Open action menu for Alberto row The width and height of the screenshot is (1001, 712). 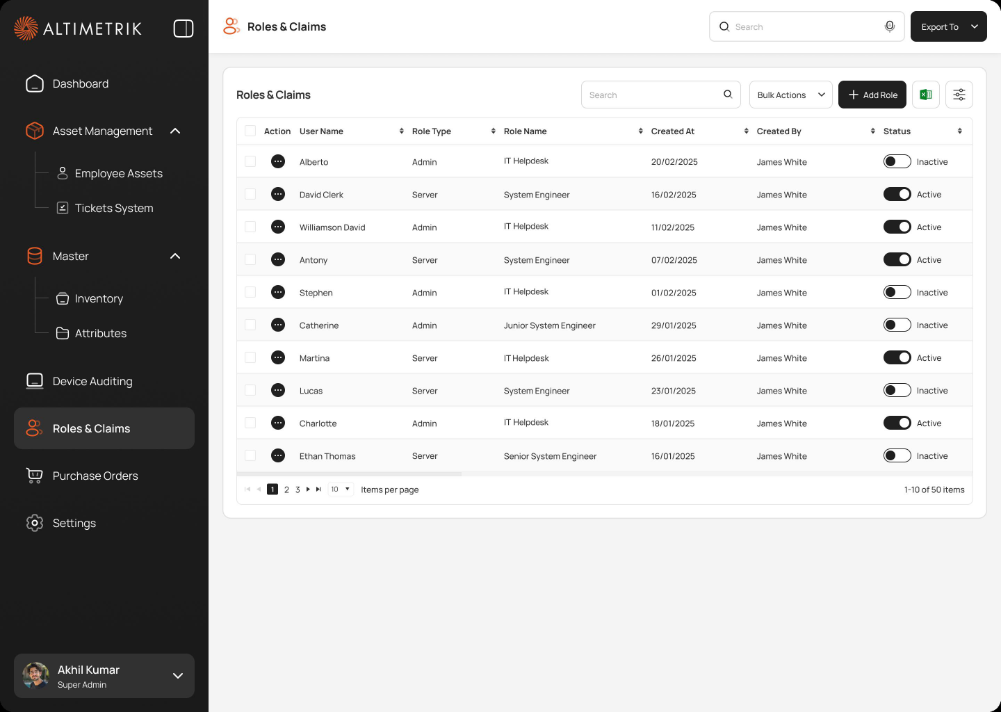tap(278, 161)
